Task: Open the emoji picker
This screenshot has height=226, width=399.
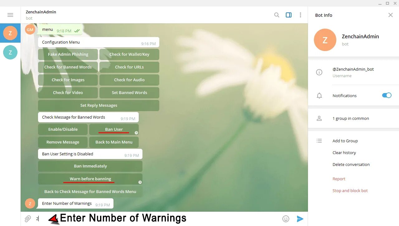Action: pyautogui.click(x=286, y=219)
